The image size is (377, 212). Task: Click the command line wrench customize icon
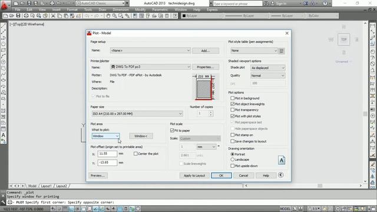pos(3,203)
